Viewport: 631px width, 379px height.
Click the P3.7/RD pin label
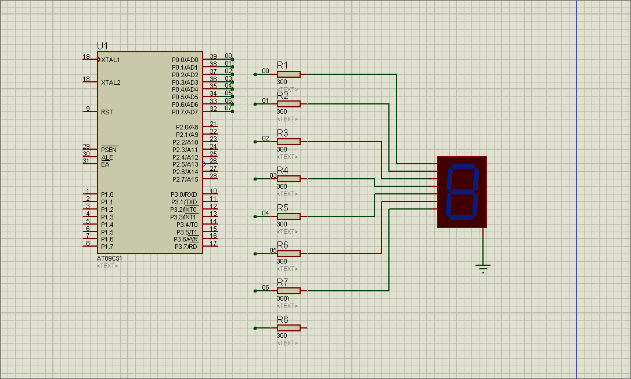click(186, 247)
